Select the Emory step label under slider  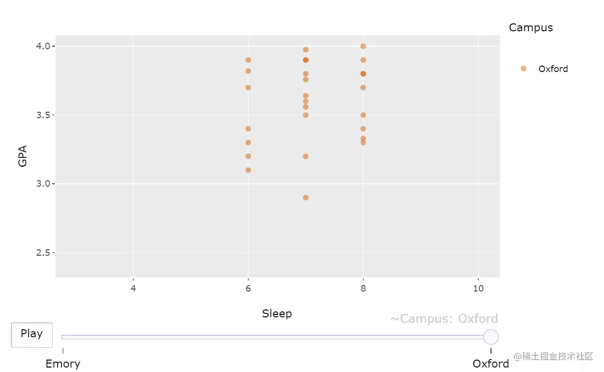(x=63, y=364)
